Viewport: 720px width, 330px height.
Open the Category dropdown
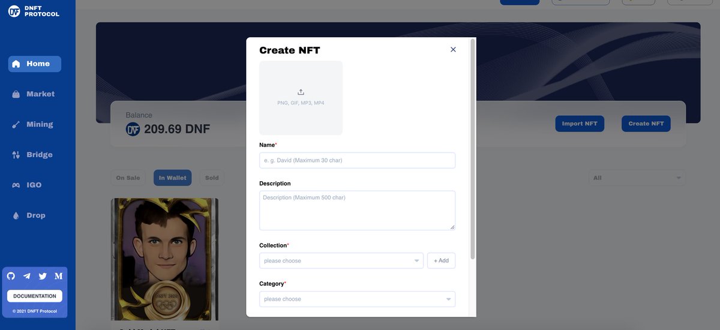tap(357, 299)
